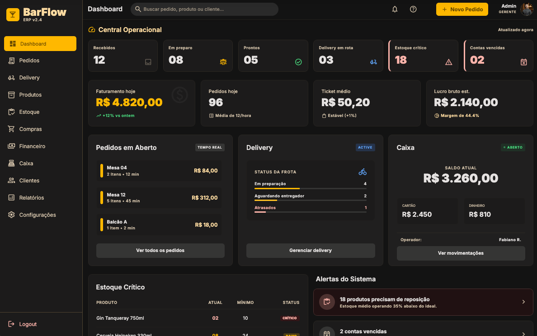Click the calendar icon in Contas vencidas card

[x=523, y=62]
